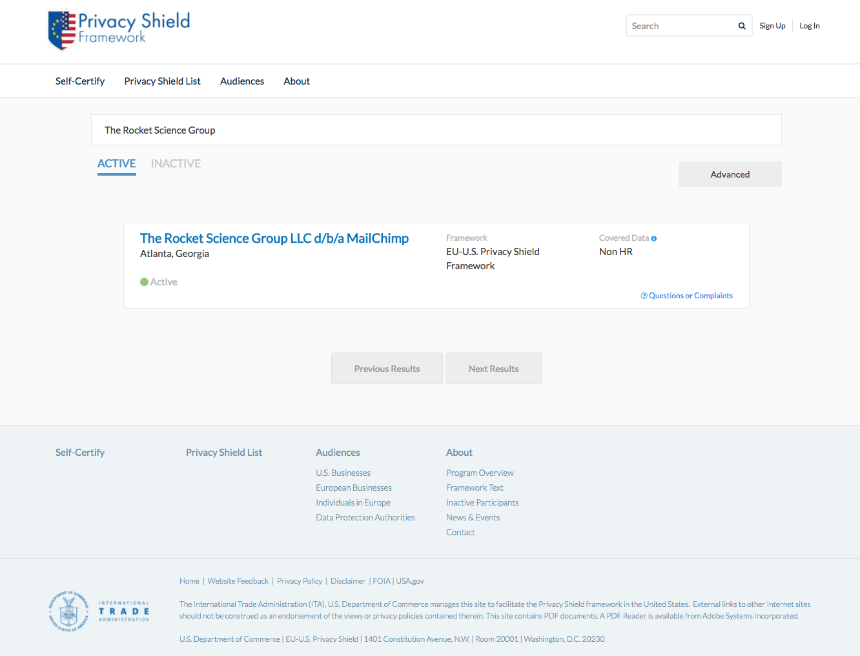Click the Privacy Shield Framework logo
This screenshot has height=656, width=860.
coord(119,29)
